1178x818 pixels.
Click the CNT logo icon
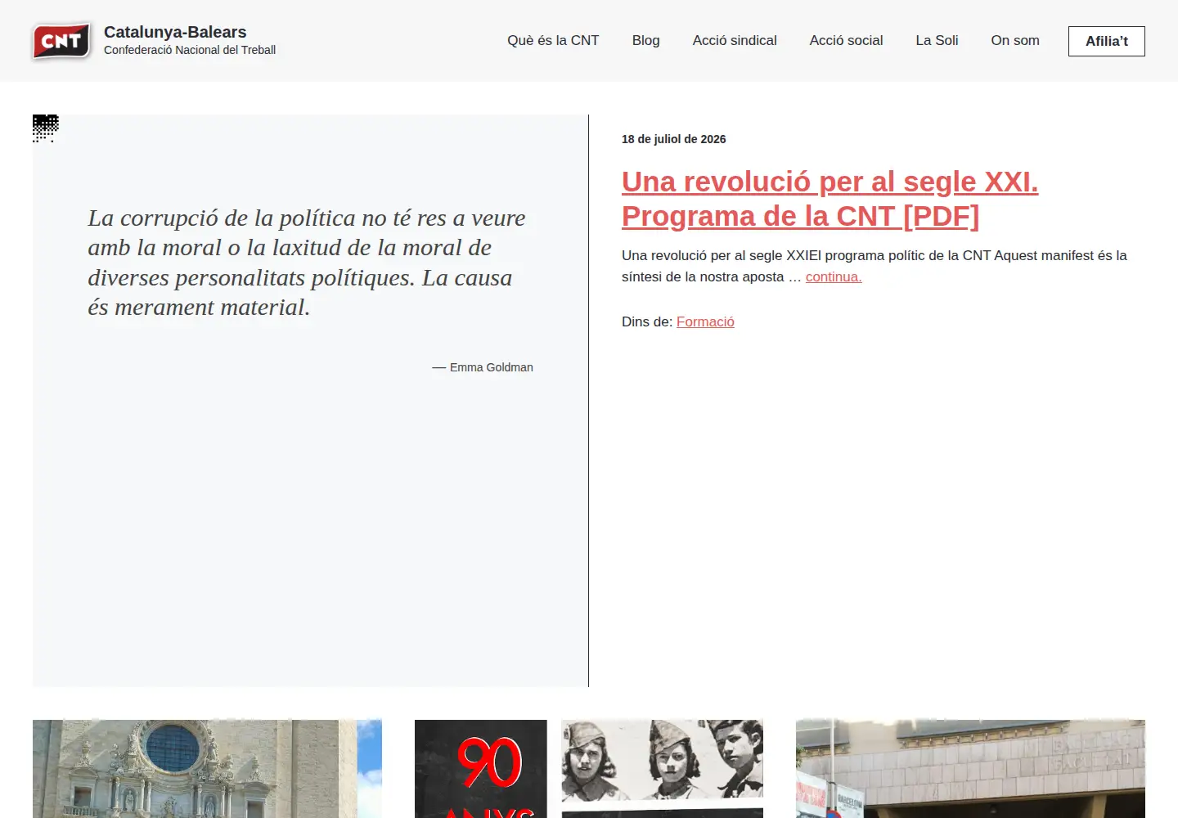tap(62, 41)
